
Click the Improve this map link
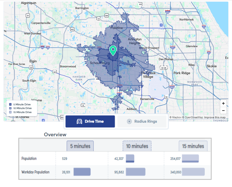[215, 117]
